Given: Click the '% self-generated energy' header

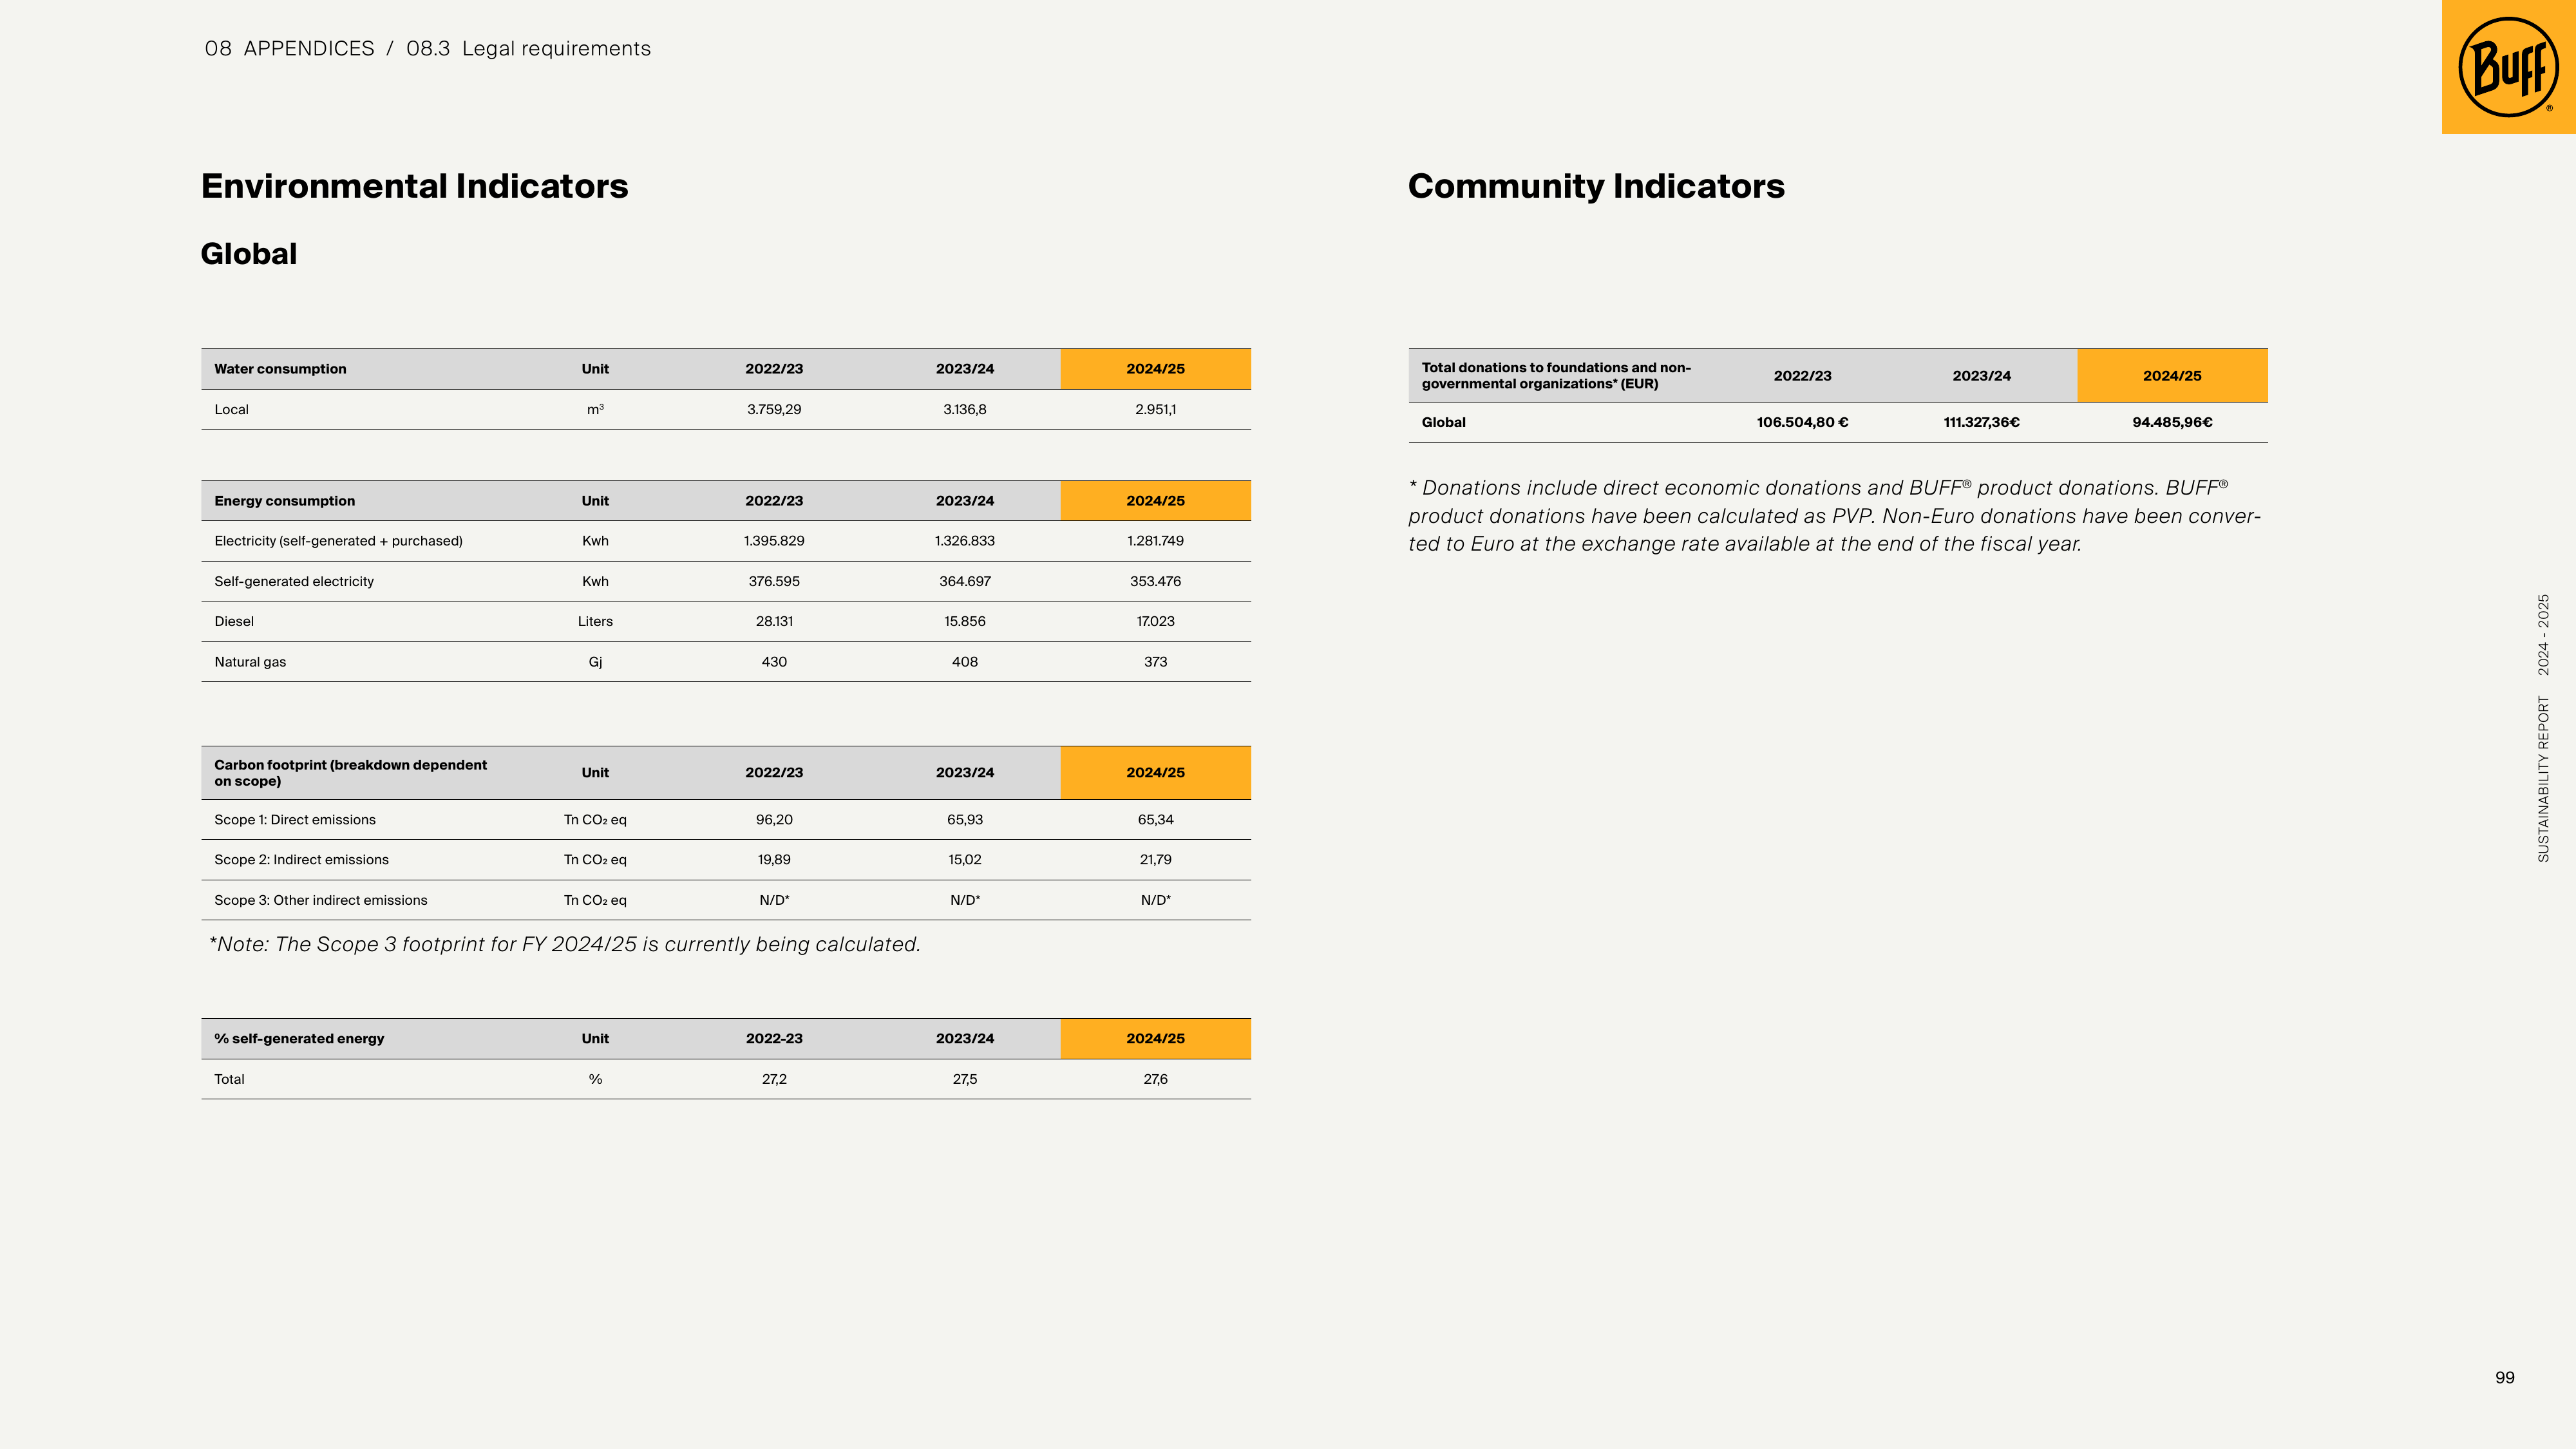Looking at the screenshot, I should pyautogui.click(x=299, y=1039).
